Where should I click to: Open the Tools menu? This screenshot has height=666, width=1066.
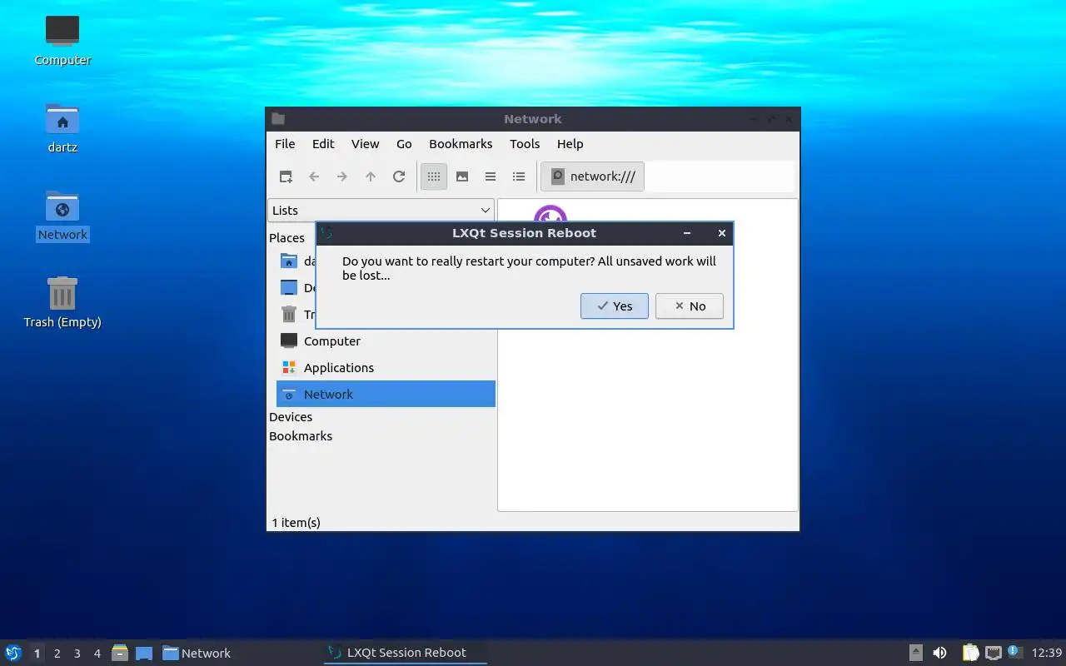[x=525, y=144]
